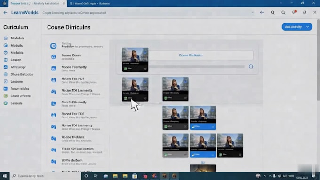Screen dimensions: 320x180
Task: Click the UdMe efoltech row icon
Action: (x=54, y=162)
